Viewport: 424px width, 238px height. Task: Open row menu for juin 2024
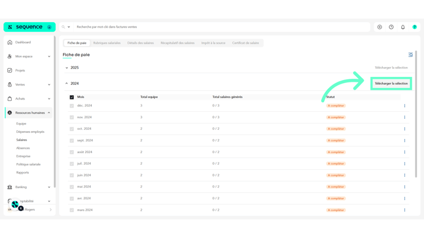point(404,175)
